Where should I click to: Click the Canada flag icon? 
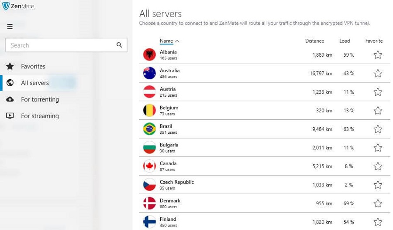[x=149, y=166]
